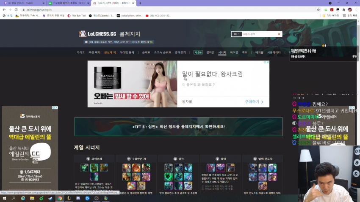The width and height of the screenshot is (360, 202).
Task: Click the first champion icon under 구원받은 자
Action: coord(126,168)
